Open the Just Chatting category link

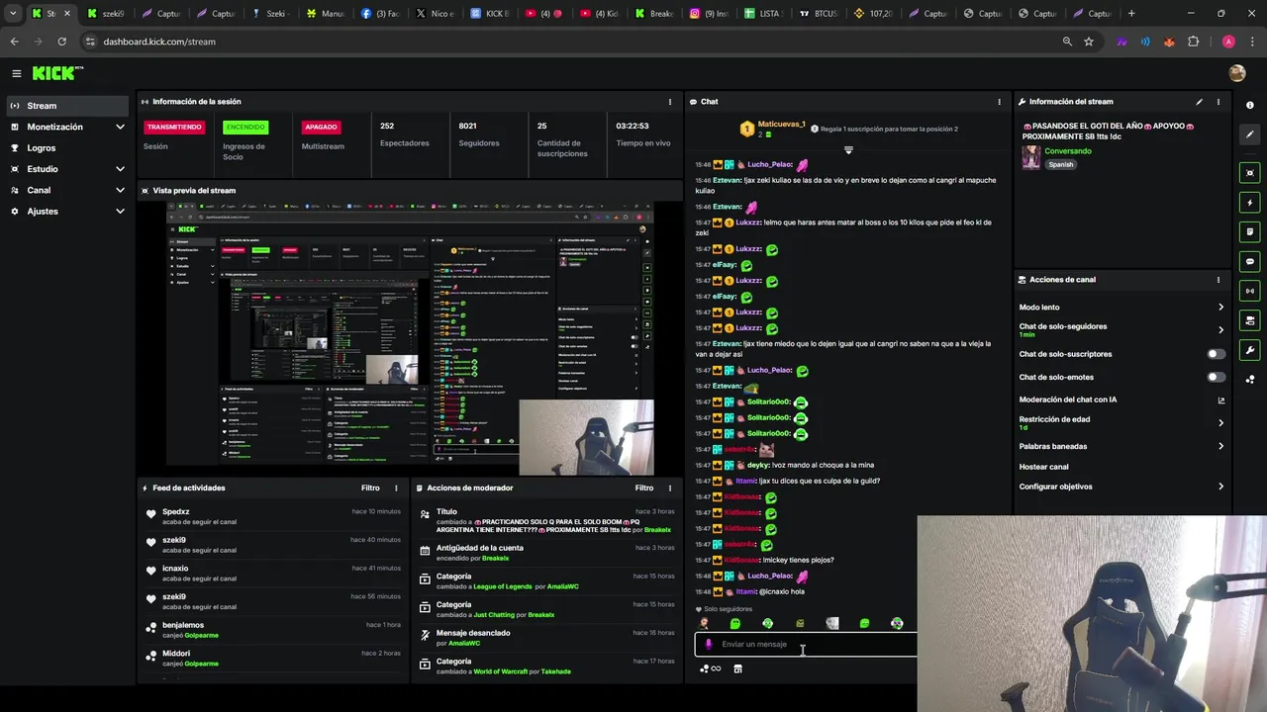point(492,615)
